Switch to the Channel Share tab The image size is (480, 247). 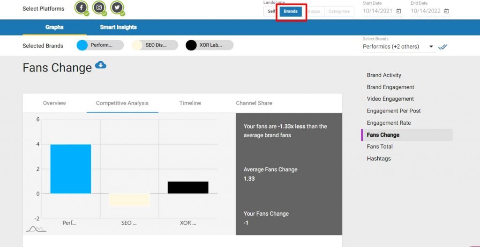pos(254,103)
